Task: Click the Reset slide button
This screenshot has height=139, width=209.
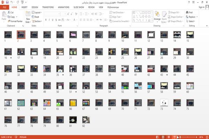Action: pyautogui.click(x=36, y=17)
